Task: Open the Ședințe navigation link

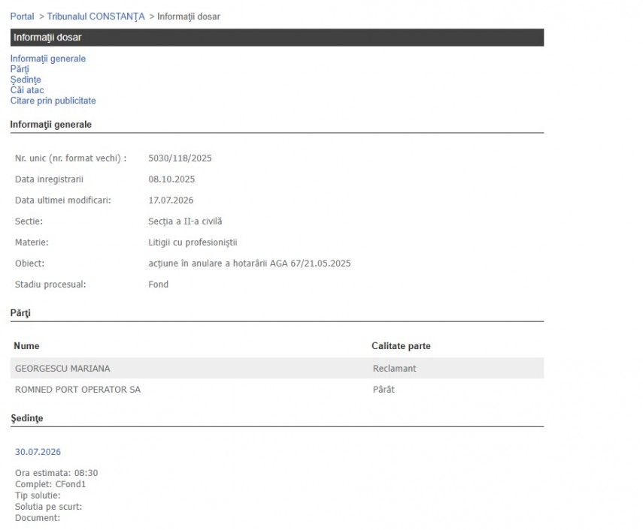Action: pyautogui.click(x=26, y=80)
